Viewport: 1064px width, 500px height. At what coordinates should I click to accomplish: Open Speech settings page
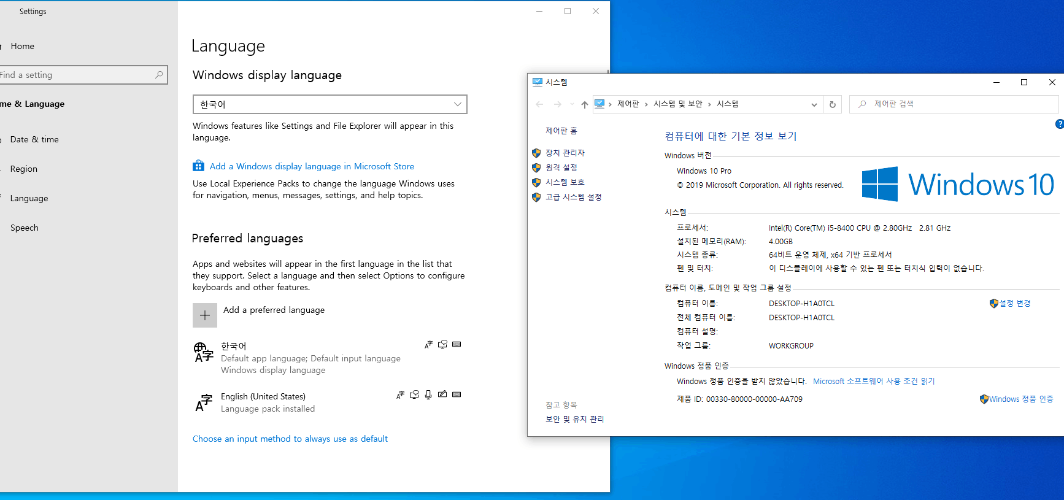pyautogui.click(x=25, y=228)
